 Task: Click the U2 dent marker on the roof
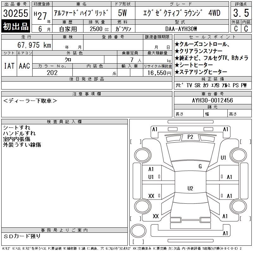point(190,188)
